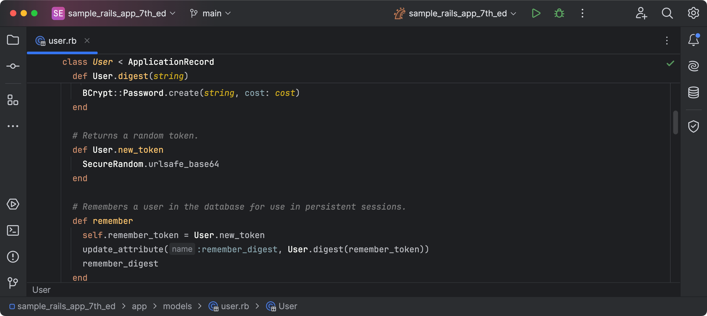Expand the run configuration selector dropdown
Image resolution: width=707 pixels, height=316 pixels.
457,13
